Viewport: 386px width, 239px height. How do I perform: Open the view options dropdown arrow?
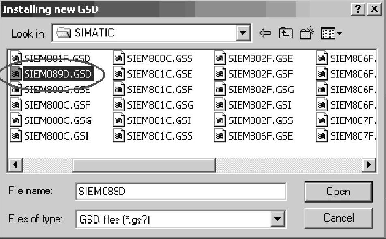(x=339, y=33)
